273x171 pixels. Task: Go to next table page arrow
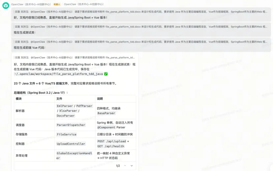(x=132, y=166)
